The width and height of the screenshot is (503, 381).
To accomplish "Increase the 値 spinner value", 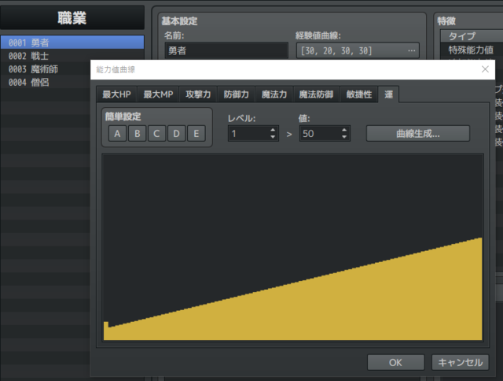I will click(x=344, y=130).
